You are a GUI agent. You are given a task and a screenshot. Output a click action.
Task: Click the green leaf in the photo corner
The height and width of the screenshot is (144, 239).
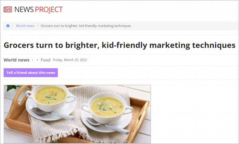[11, 88]
